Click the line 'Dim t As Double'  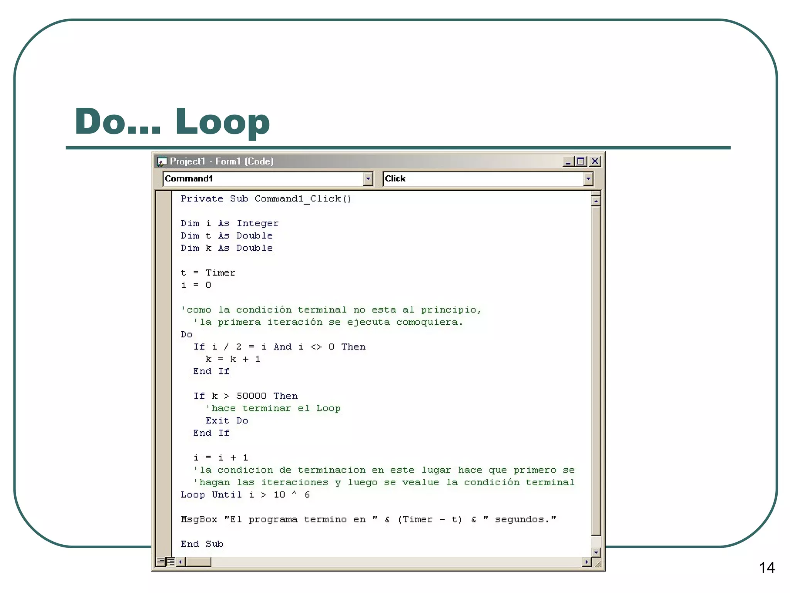[226, 236]
